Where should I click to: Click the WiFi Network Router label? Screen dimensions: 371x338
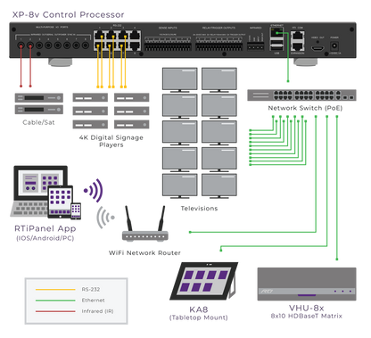pos(144,253)
